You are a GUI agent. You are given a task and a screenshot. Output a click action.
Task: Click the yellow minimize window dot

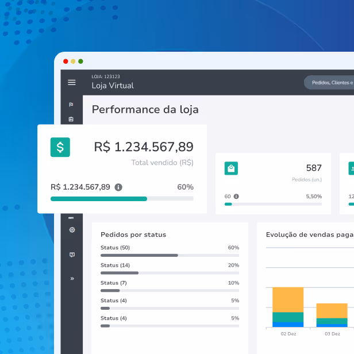(x=73, y=61)
